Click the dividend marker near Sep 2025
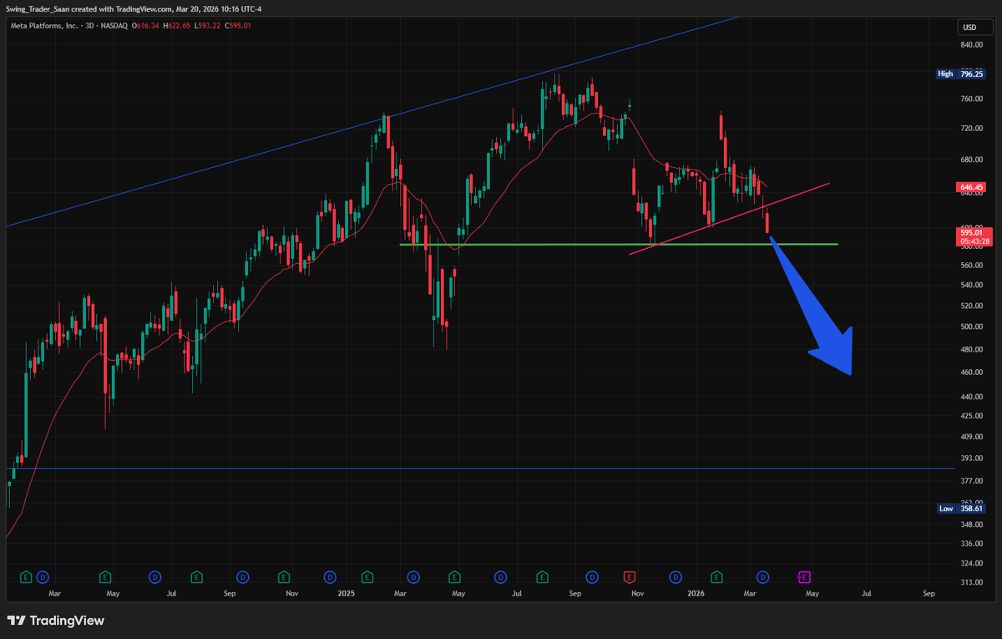Image resolution: width=1002 pixels, height=639 pixels. (x=593, y=576)
